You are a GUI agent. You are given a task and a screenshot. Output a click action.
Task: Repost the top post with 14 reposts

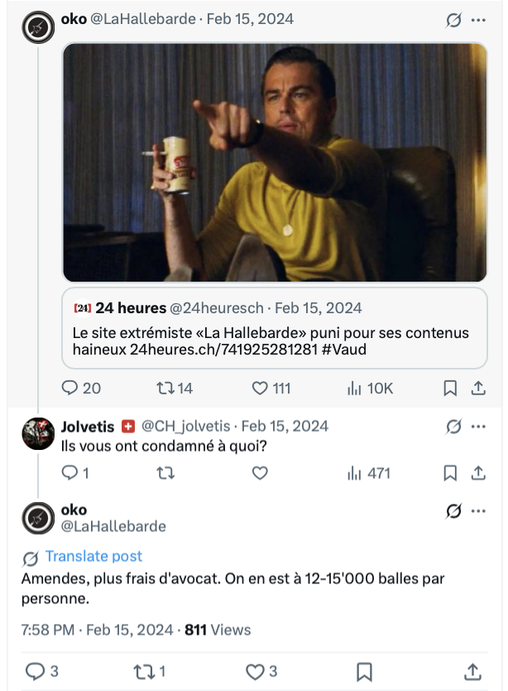(x=165, y=388)
